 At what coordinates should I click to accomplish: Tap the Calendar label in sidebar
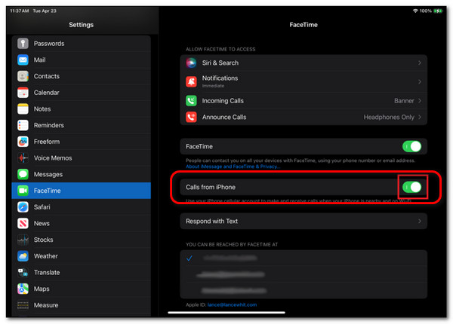(47, 93)
